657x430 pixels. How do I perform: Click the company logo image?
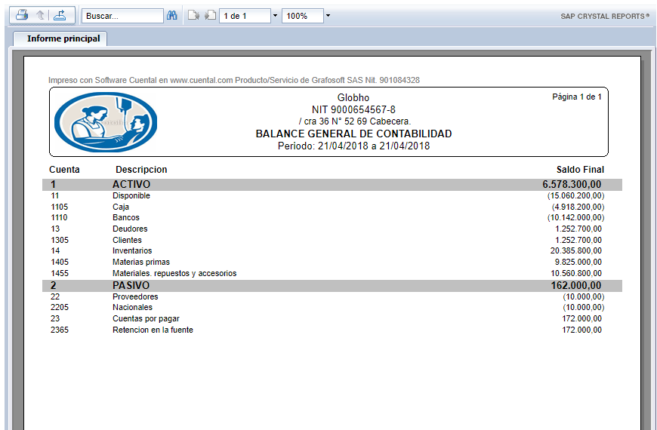pos(106,122)
